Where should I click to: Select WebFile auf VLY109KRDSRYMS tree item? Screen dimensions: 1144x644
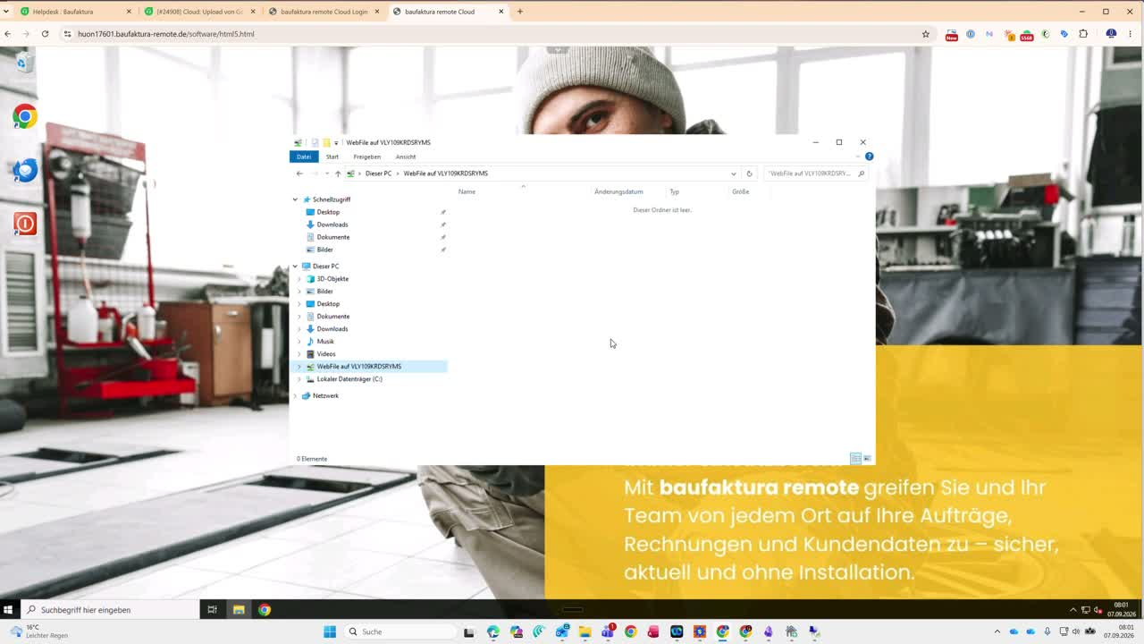[358, 367]
